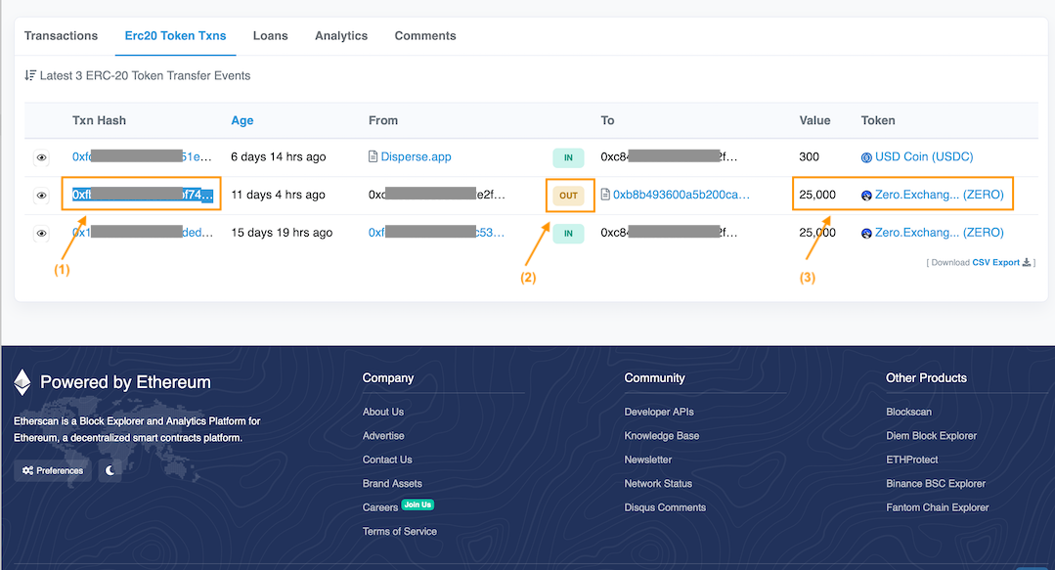This screenshot has height=570, width=1055.
Task: Open the Brand Assets link
Action: (x=392, y=483)
